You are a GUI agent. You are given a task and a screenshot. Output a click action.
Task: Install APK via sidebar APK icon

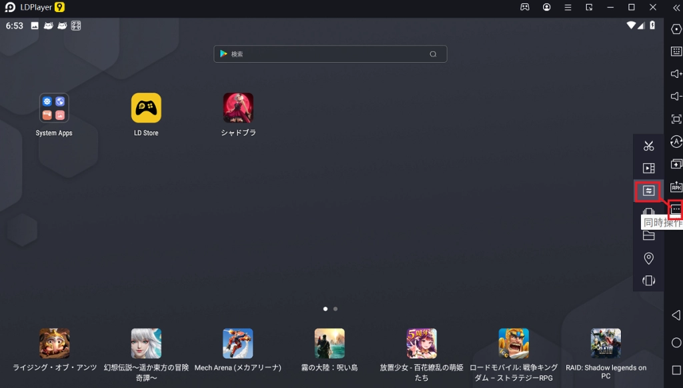[x=676, y=187]
